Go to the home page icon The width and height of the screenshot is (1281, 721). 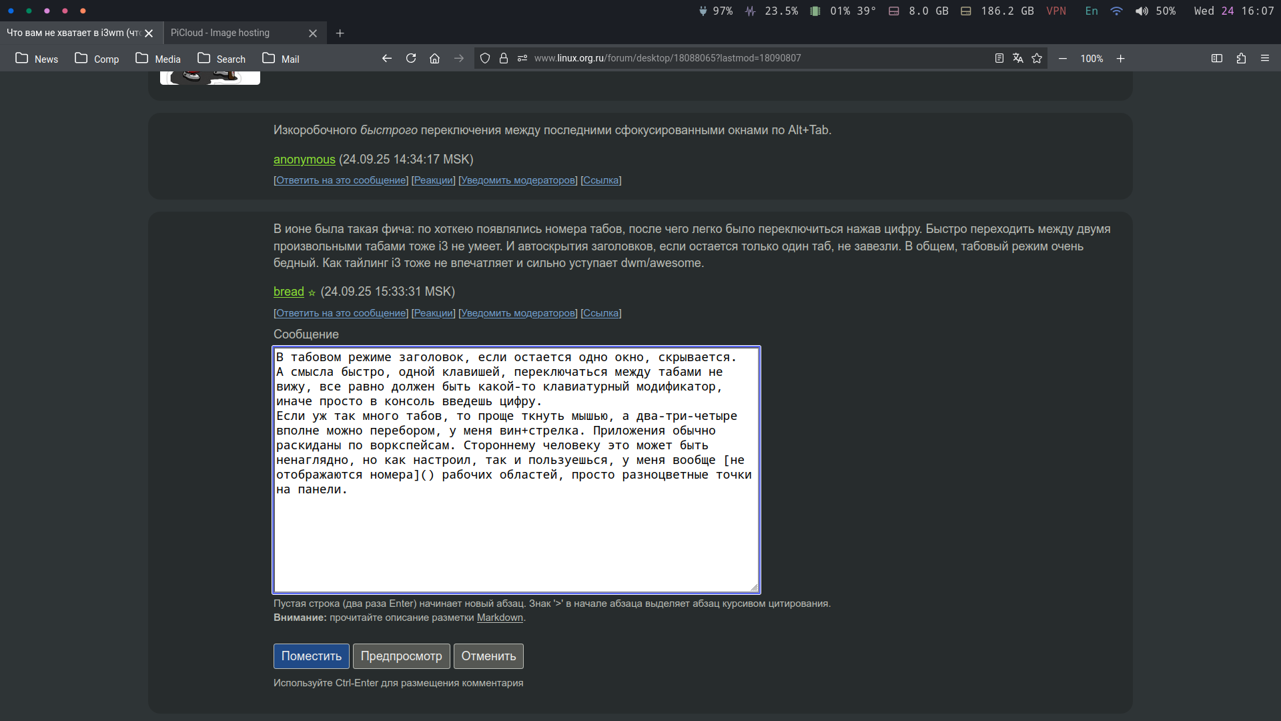(434, 59)
